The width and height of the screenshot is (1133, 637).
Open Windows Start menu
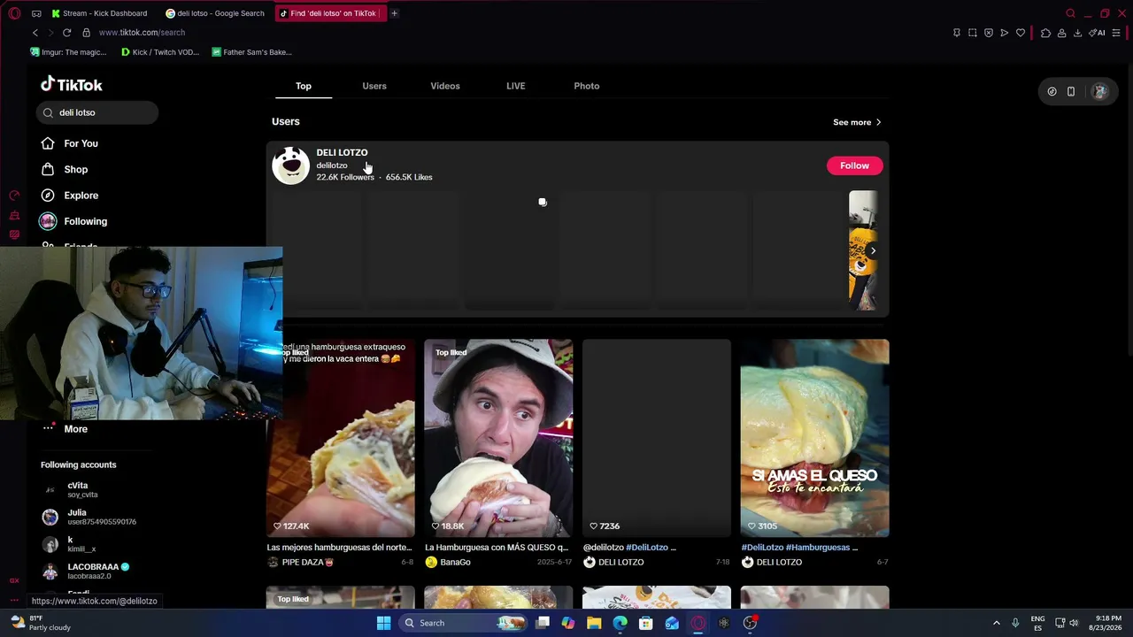(x=383, y=623)
